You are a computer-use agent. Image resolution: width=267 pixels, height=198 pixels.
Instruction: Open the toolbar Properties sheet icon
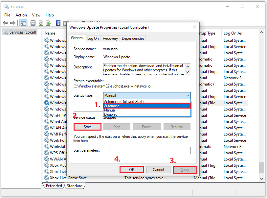[x=33, y=23]
